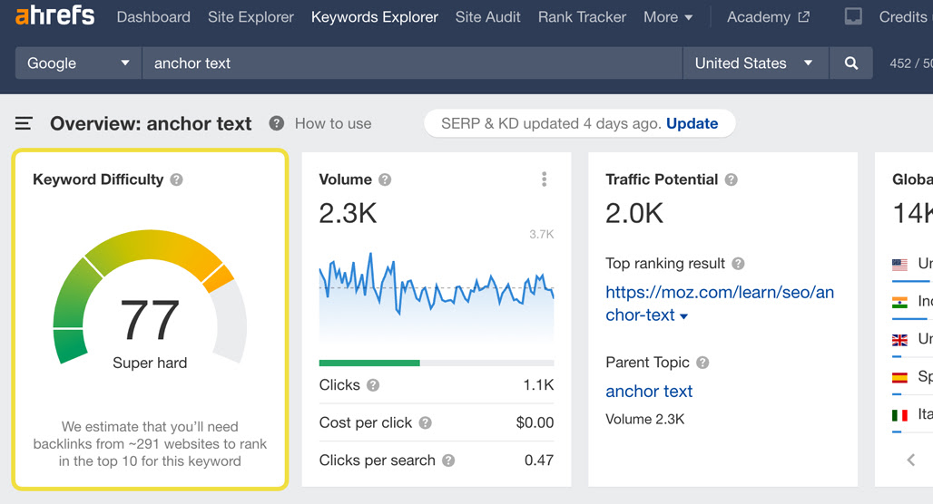The width and height of the screenshot is (933, 504).
Task: Click the green clicks progress bar
Action: (369, 363)
